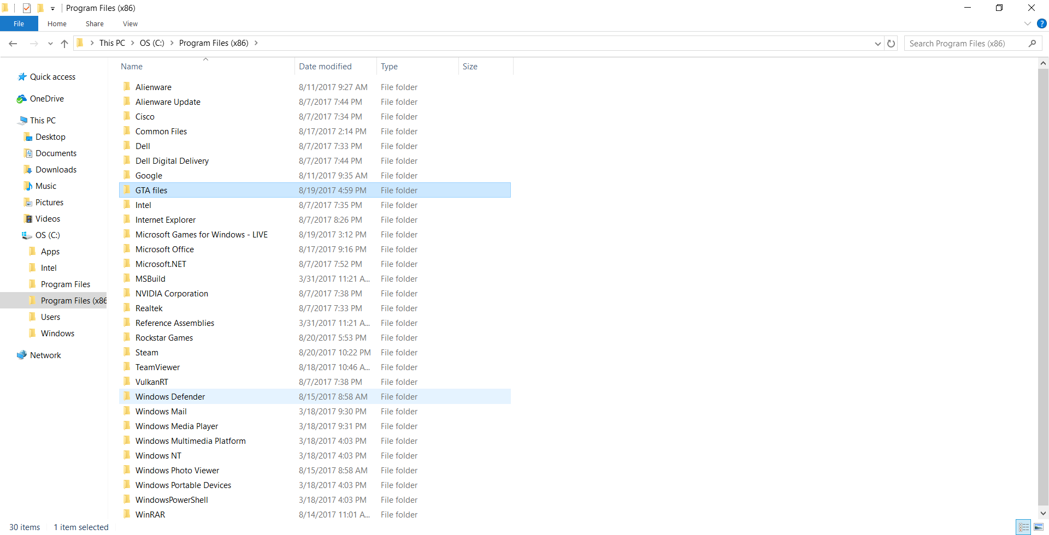Select Network in the navigation pane
The image size is (1049, 535).
coord(45,355)
